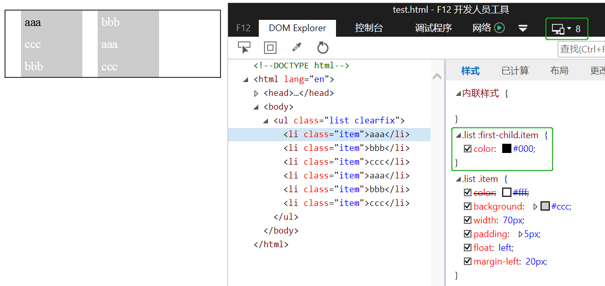Collapse the html lang="en" node
The width and height of the screenshot is (605, 286).
point(246,80)
